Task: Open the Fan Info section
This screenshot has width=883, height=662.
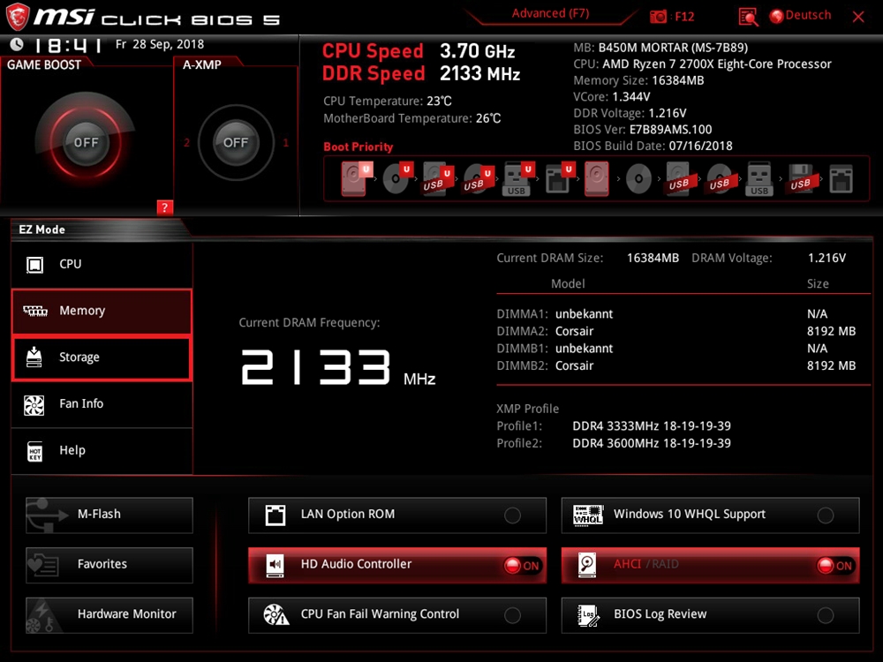Action: click(102, 403)
